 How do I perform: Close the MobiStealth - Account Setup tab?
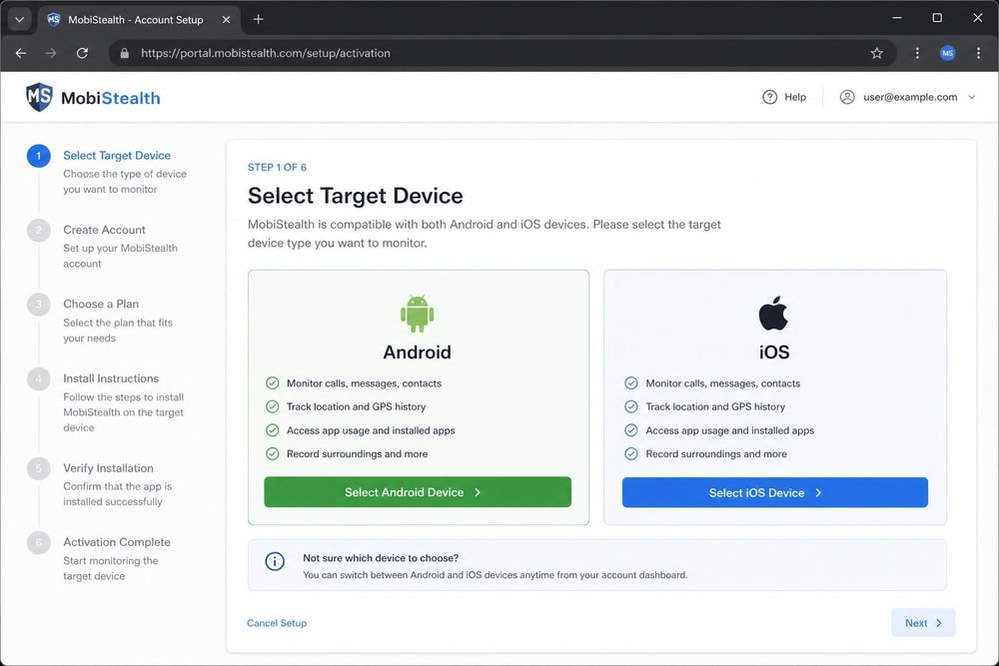coord(226,20)
